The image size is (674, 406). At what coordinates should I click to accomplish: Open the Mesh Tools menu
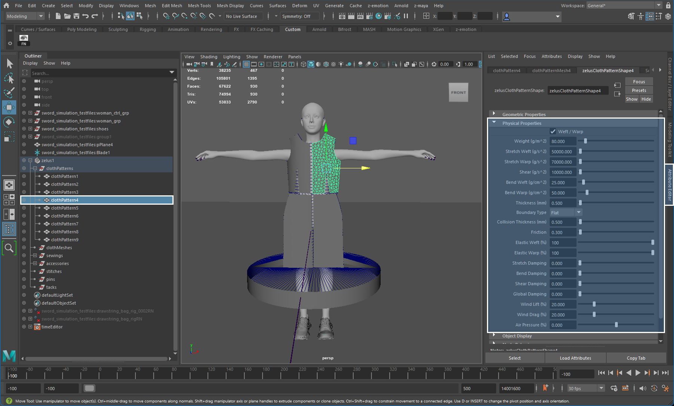(199, 6)
